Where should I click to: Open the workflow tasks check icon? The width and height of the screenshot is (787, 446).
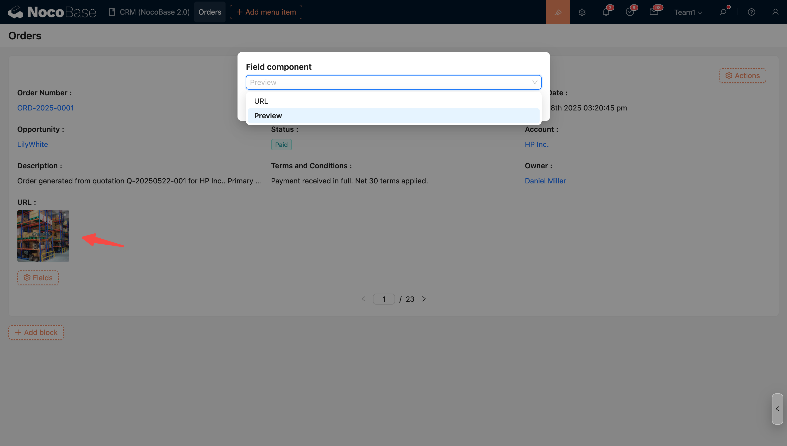(x=630, y=12)
